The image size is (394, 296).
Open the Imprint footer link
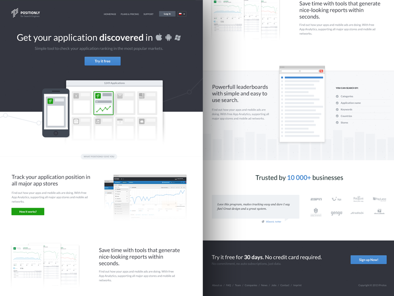(x=297, y=285)
